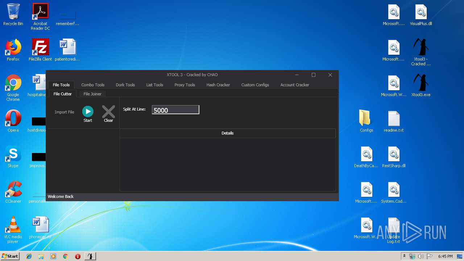464x261 pixels.
Task: Click Opera icon in taskbar
Action: point(78,256)
